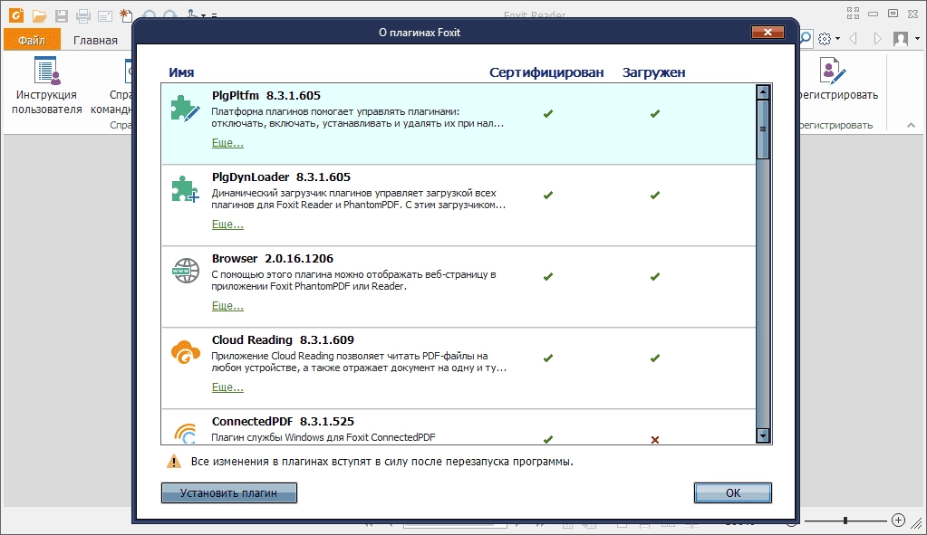The width and height of the screenshot is (927, 535).
Task: Click the PlgDynLoader loaded checkmark
Action: 655,196
